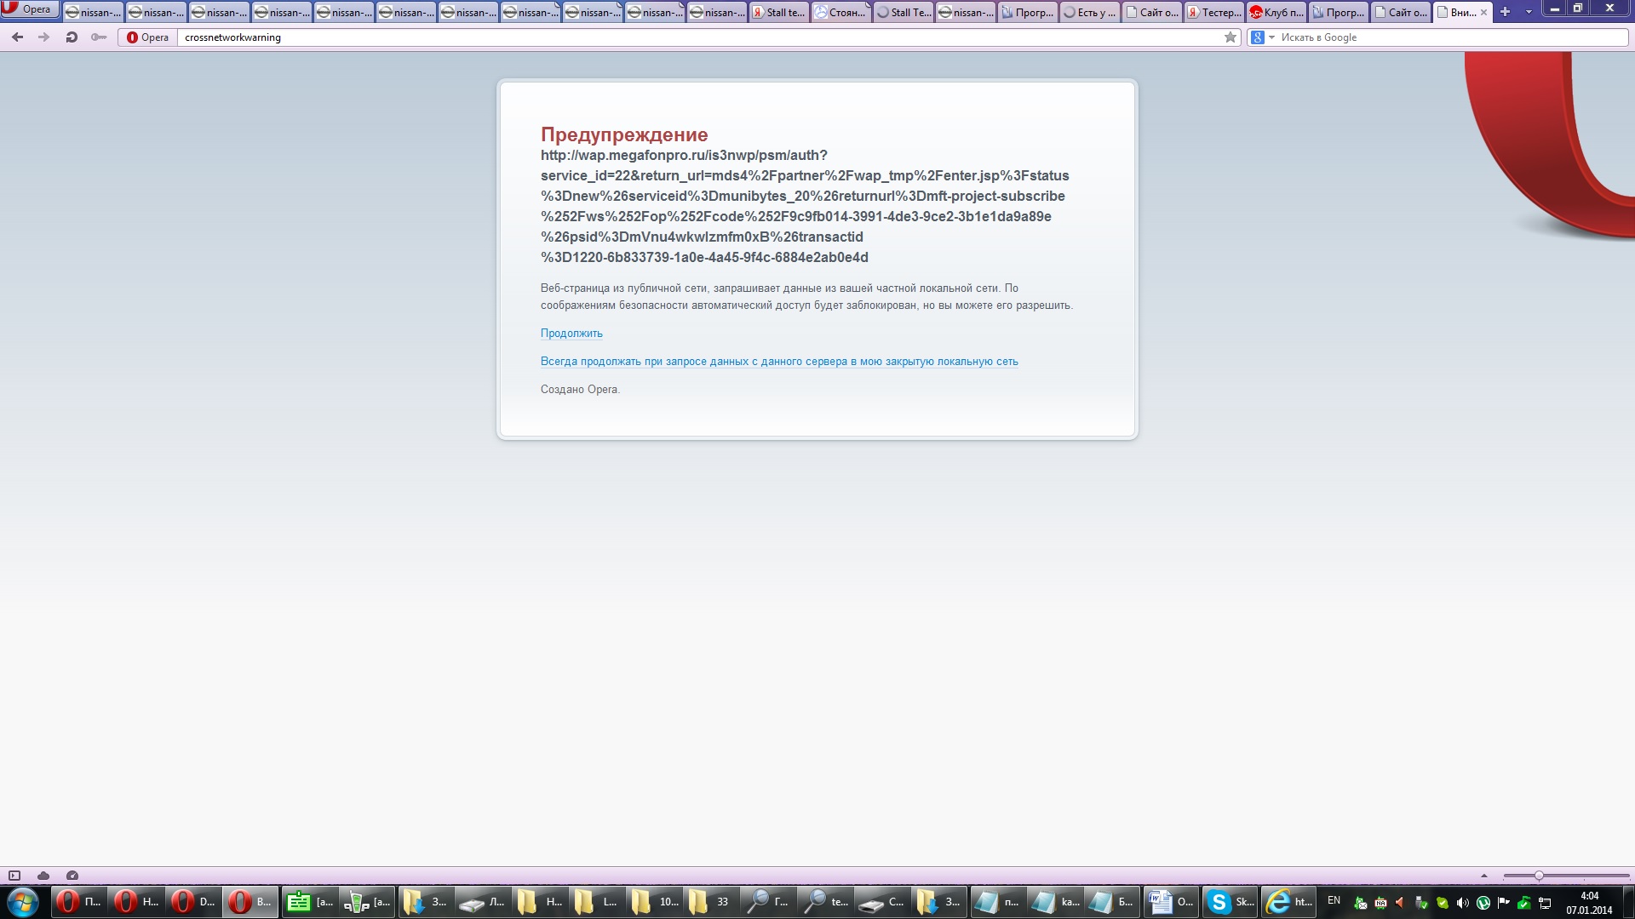Switch to the first 'Stall te...' Yandex tab
The image size is (1635, 919).
point(778,12)
